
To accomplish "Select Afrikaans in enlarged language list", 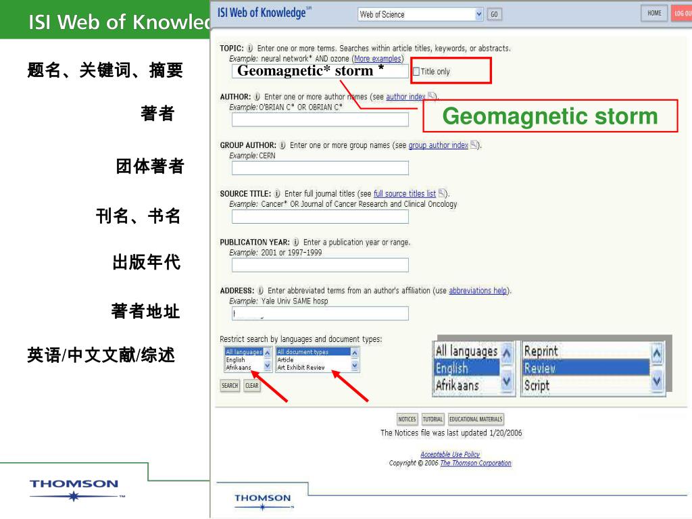I will [467, 385].
